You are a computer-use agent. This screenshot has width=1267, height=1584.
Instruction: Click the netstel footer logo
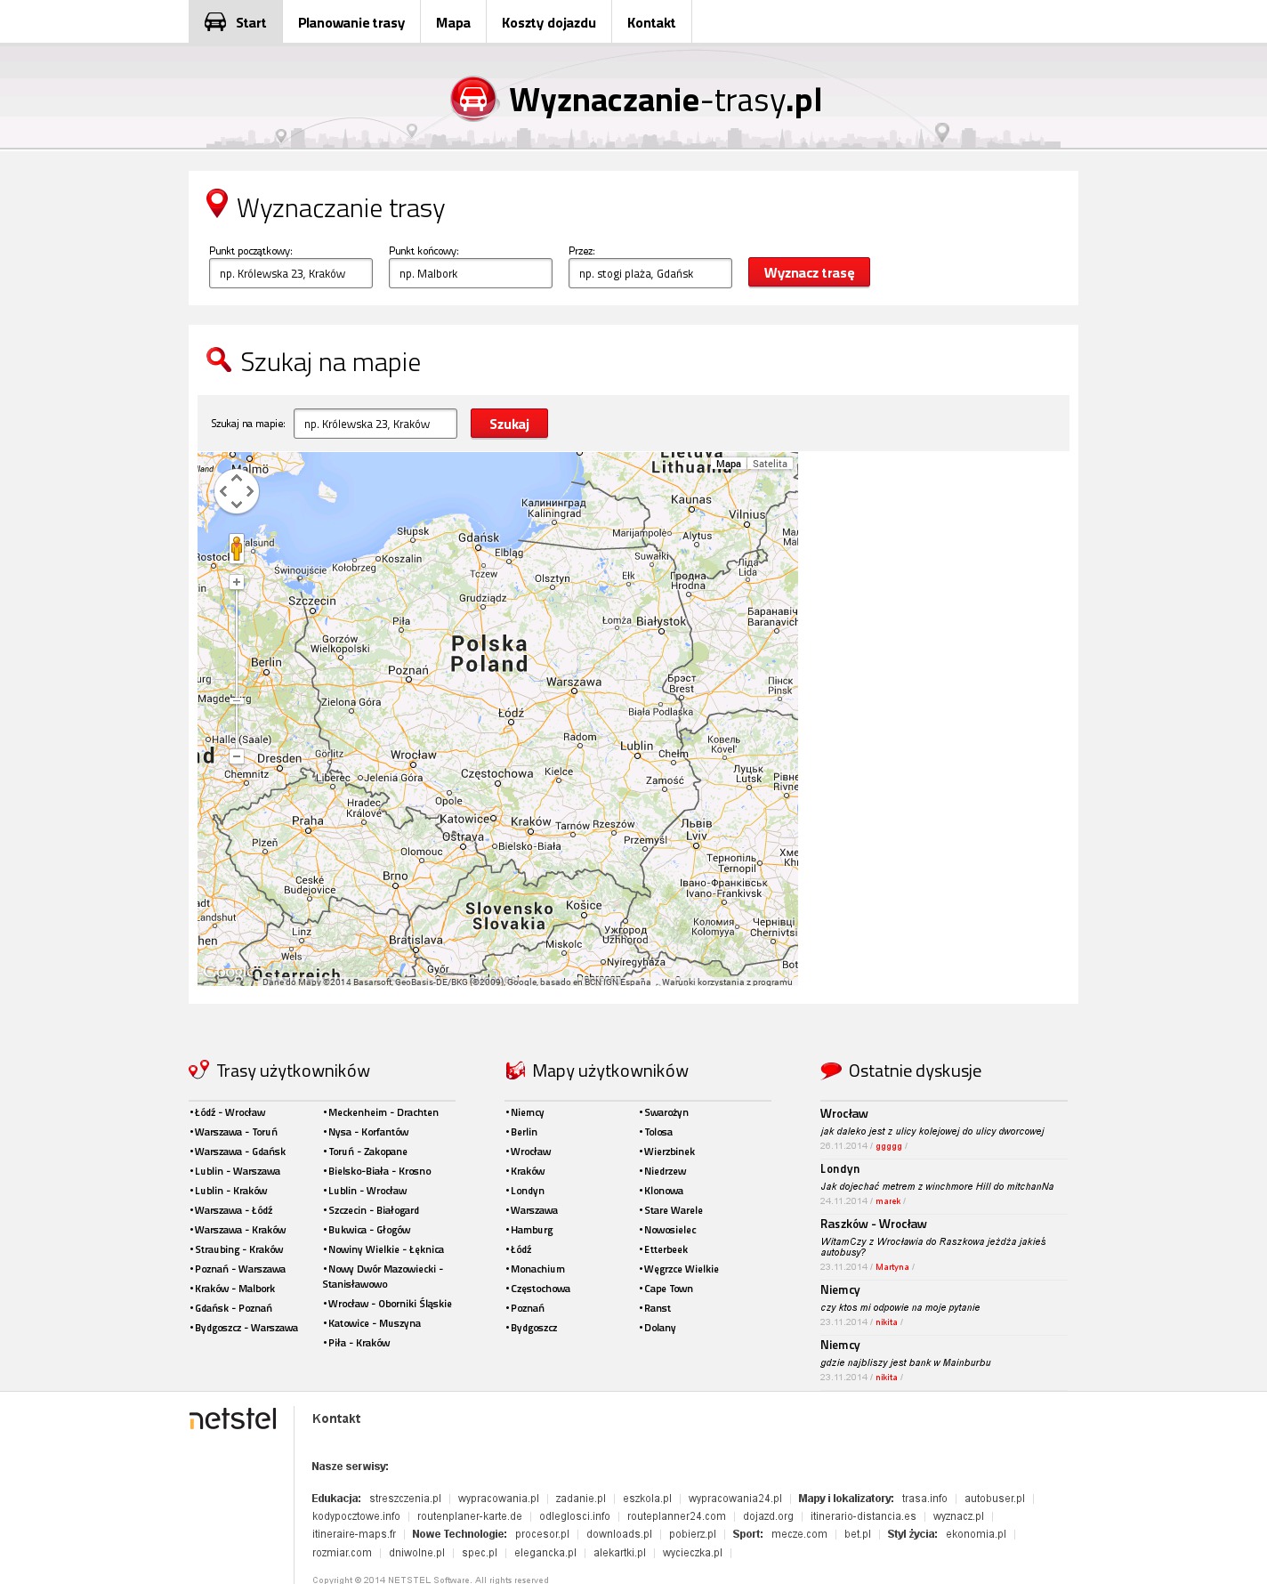(233, 1418)
